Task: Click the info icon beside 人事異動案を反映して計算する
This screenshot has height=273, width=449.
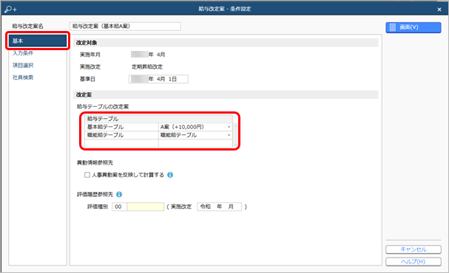Action: pyautogui.click(x=170, y=175)
